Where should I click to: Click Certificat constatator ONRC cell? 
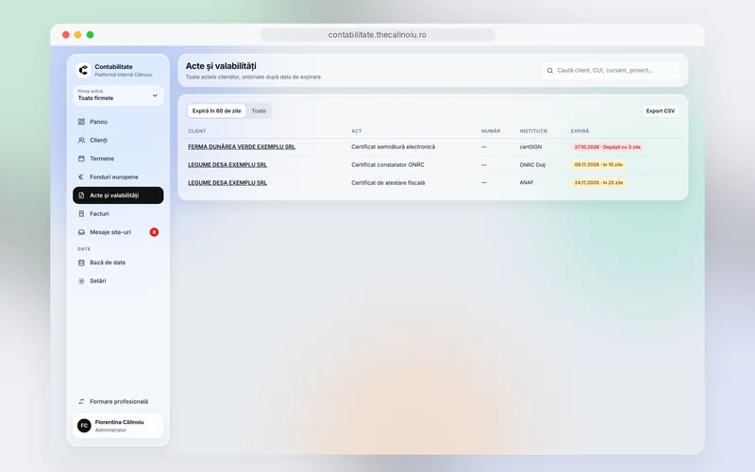click(x=388, y=164)
